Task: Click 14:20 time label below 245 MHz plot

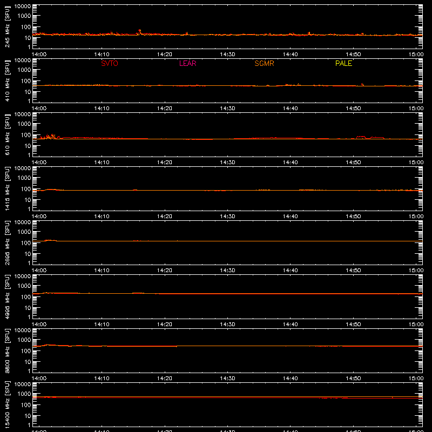Action: click(x=165, y=55)
